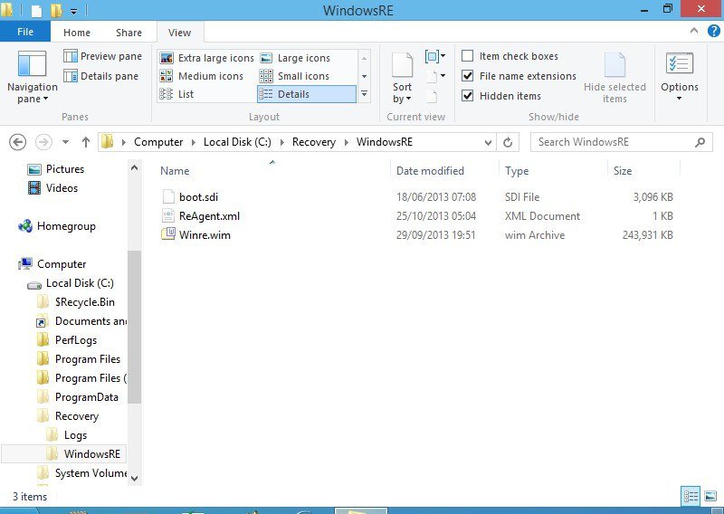Image resolution: width=724 pixels, height=514 pixels.
Task: Open the File menu tab
Action: point(25,33)
